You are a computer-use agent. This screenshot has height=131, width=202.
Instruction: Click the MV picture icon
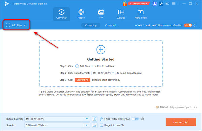click(x=101, y=12)
